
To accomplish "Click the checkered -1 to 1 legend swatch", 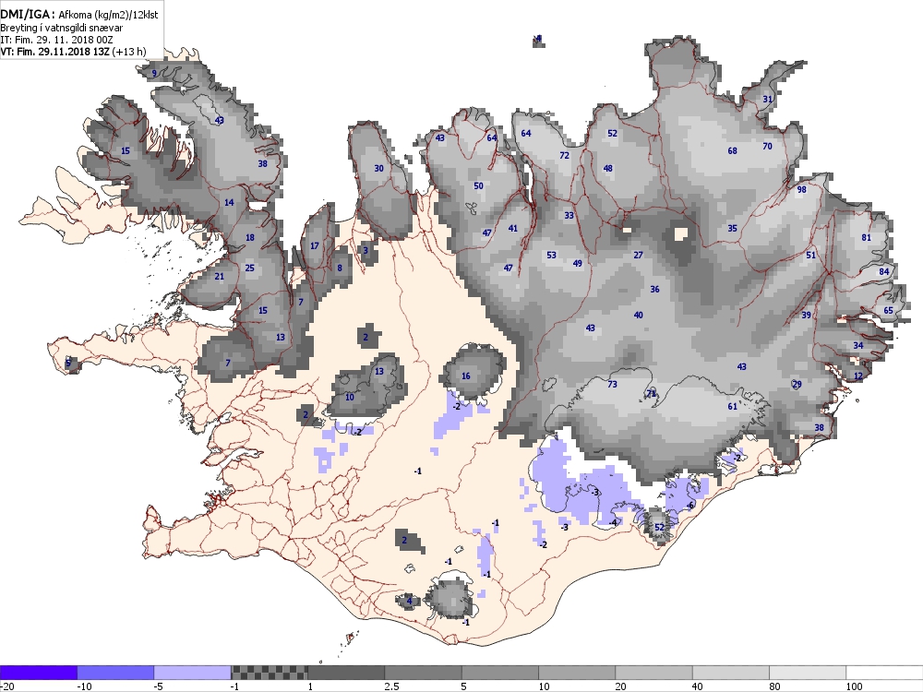I will click(x=269, y=673).
